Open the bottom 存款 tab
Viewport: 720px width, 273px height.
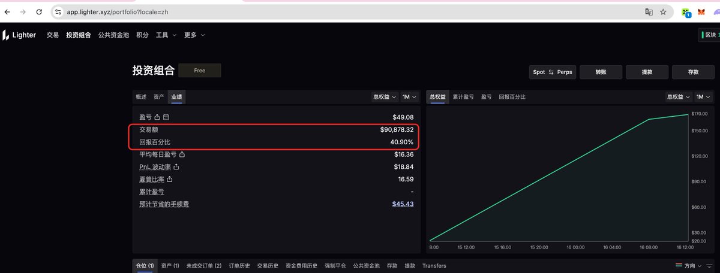pyautogui.click(x=392, y=266)
